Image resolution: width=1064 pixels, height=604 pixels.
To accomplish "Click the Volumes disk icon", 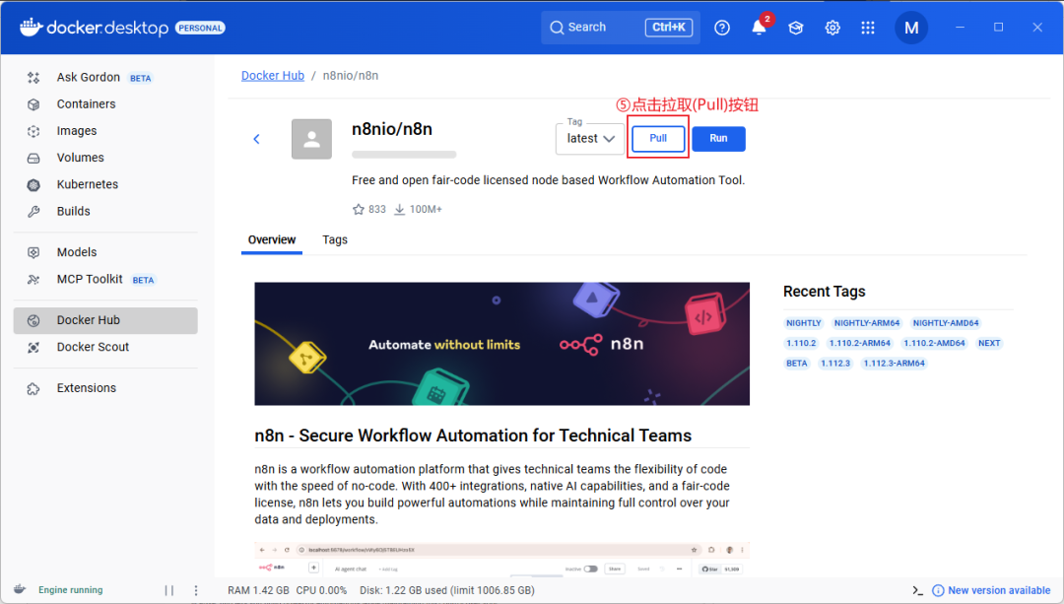I will (x=33, y=158).
